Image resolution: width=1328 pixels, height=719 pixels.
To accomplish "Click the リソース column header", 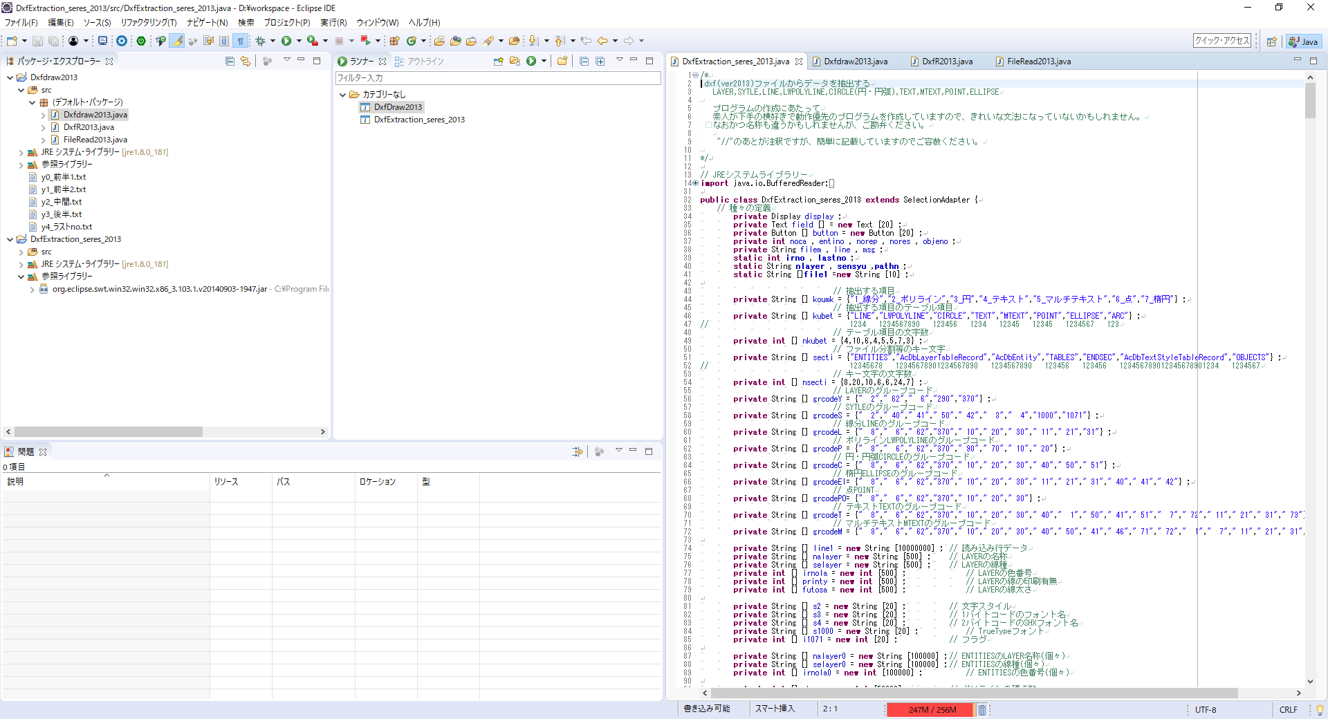I will coord(241,481).
